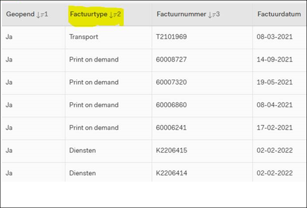Viewport: 307px width, 208px height.
Task: Click Ja in the Transport row
Action: click(9, 37)
